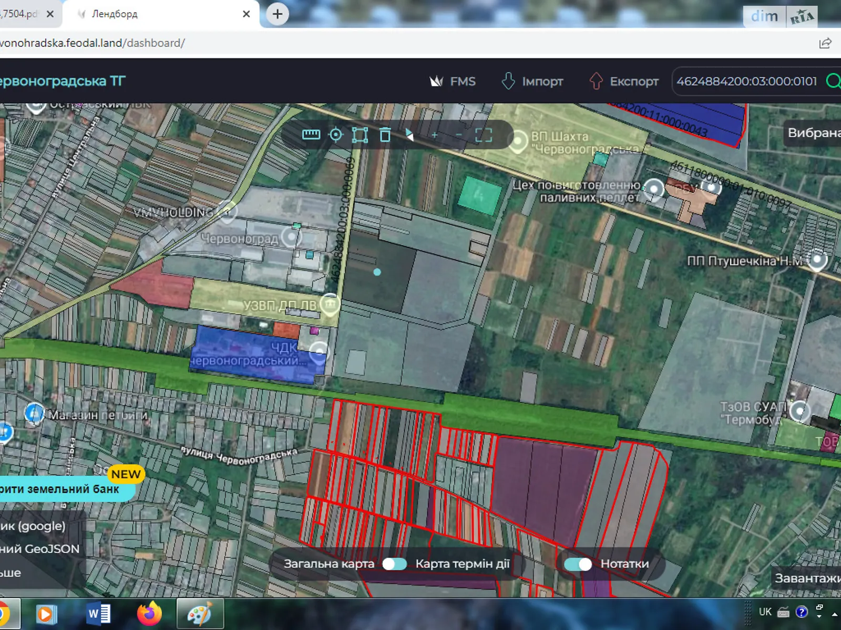Enter fullscreen map view
Viewport: 841px width, 630px height.
tap(484, 135)
